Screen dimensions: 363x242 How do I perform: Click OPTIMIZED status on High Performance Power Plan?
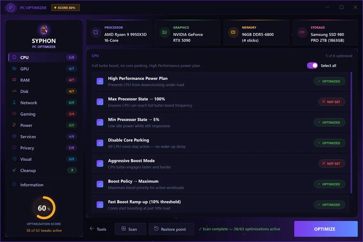pos(329,81)
